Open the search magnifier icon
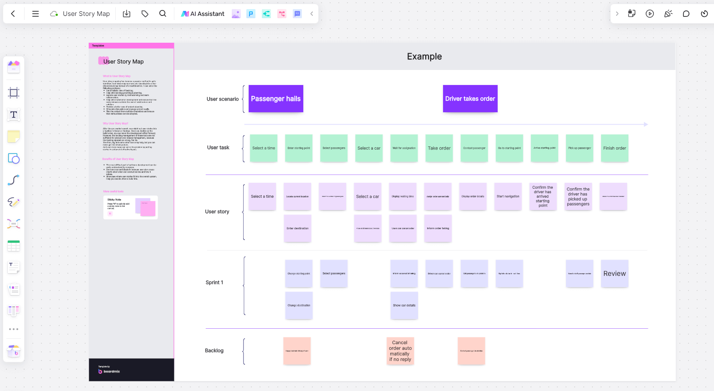The width and height of the screenshot is (714, 391). click(x=163, y=14)
